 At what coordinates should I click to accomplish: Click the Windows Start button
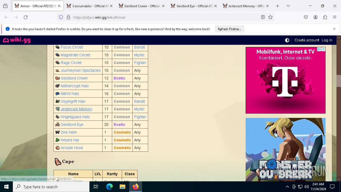coord(6,187)
